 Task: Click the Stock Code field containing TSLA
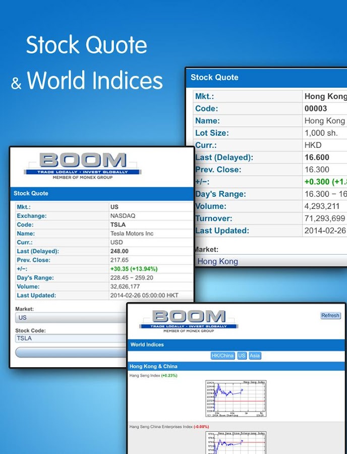[x=71, y=338]
